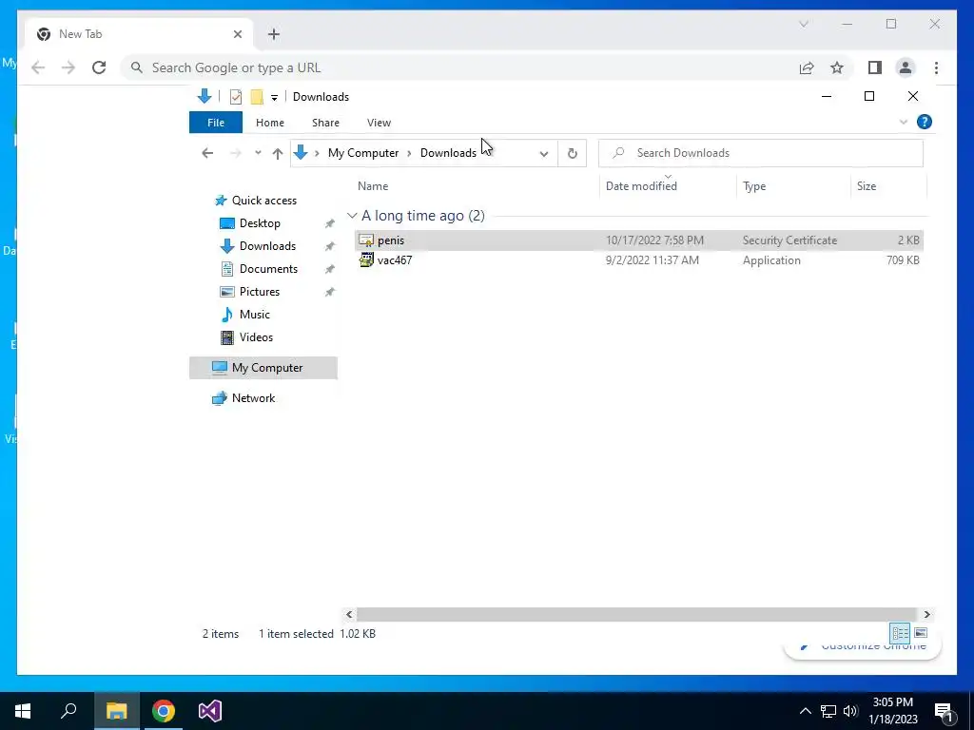Screen dimensions: 974x730
Task: Select Videos in the navigation pane
Action: click(x=256, y=337)
